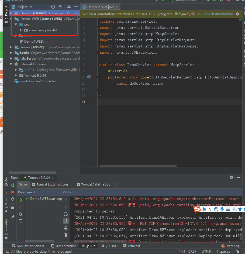The image size is (245, 254).
Task: Open CRLF line separator dropdown
Action: pos(193,251)
